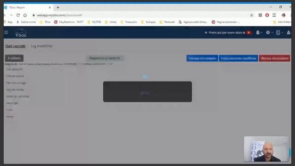The height and width of the screenshot is (166, 295).
Task: Open the document book menu
Action: point(279,33)
